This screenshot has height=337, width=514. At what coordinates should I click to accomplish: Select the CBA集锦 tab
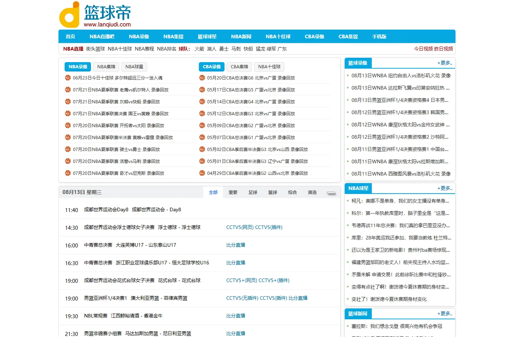(239, 67)
